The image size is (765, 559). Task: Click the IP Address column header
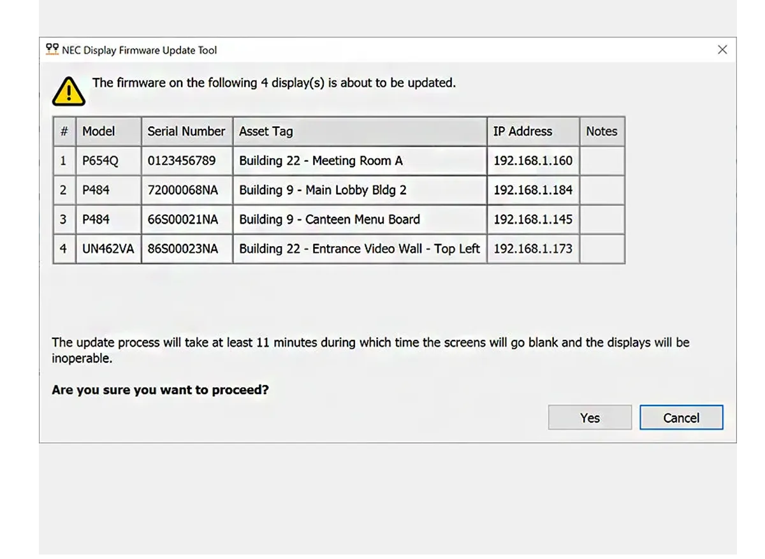[533, 131]
